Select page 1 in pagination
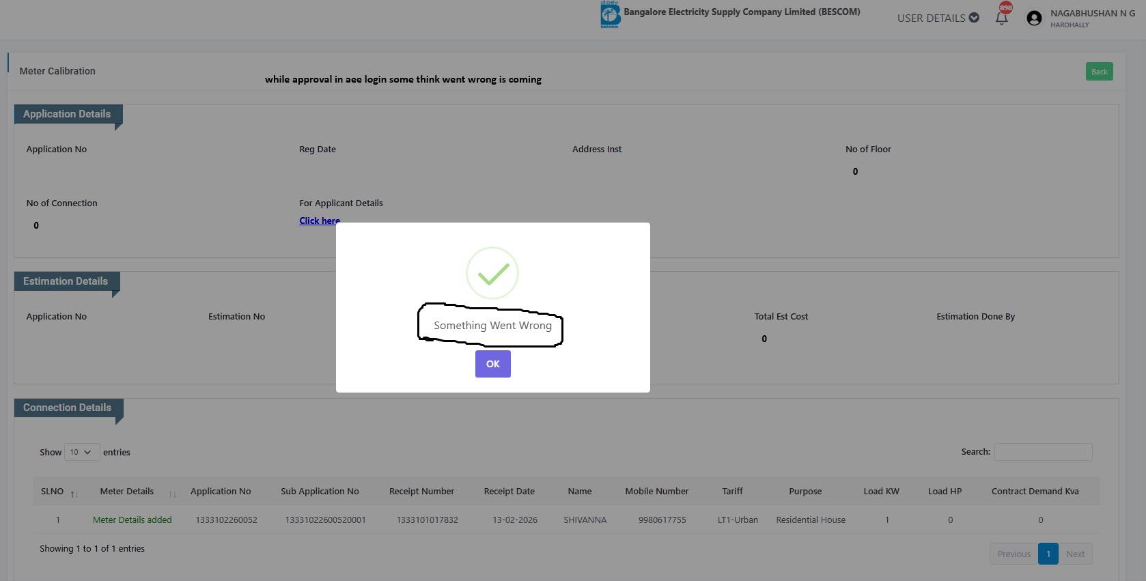The height and width of the screenshot is (581, 1146). tap(1048, 554)
